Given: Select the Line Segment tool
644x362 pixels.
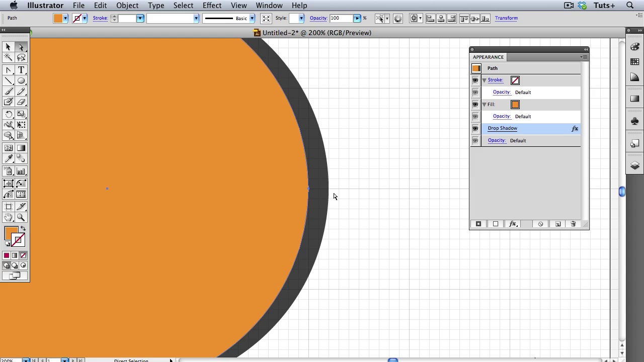Looking at the screenshot, I should coord(8,81).
